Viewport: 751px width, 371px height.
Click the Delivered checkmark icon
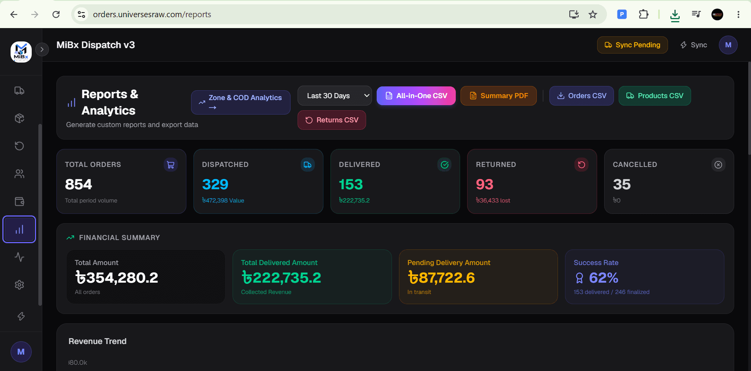(444, 165)
